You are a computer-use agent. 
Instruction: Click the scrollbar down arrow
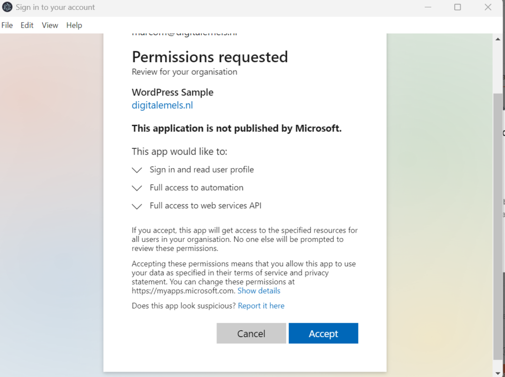[x=498, y=374]
